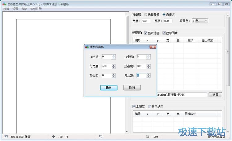Click the 宽 column header in 贴图层 table
232x141 pixels.
tap(168, 40)
